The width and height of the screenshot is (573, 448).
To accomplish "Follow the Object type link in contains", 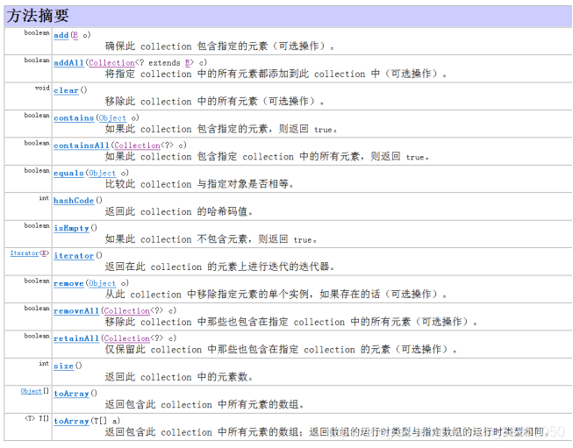I will pos(112,118).
